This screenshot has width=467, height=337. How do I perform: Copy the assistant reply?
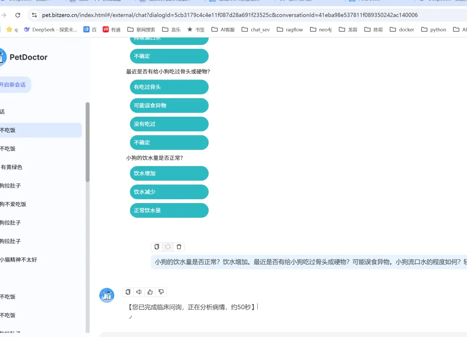tap(128, 292)
